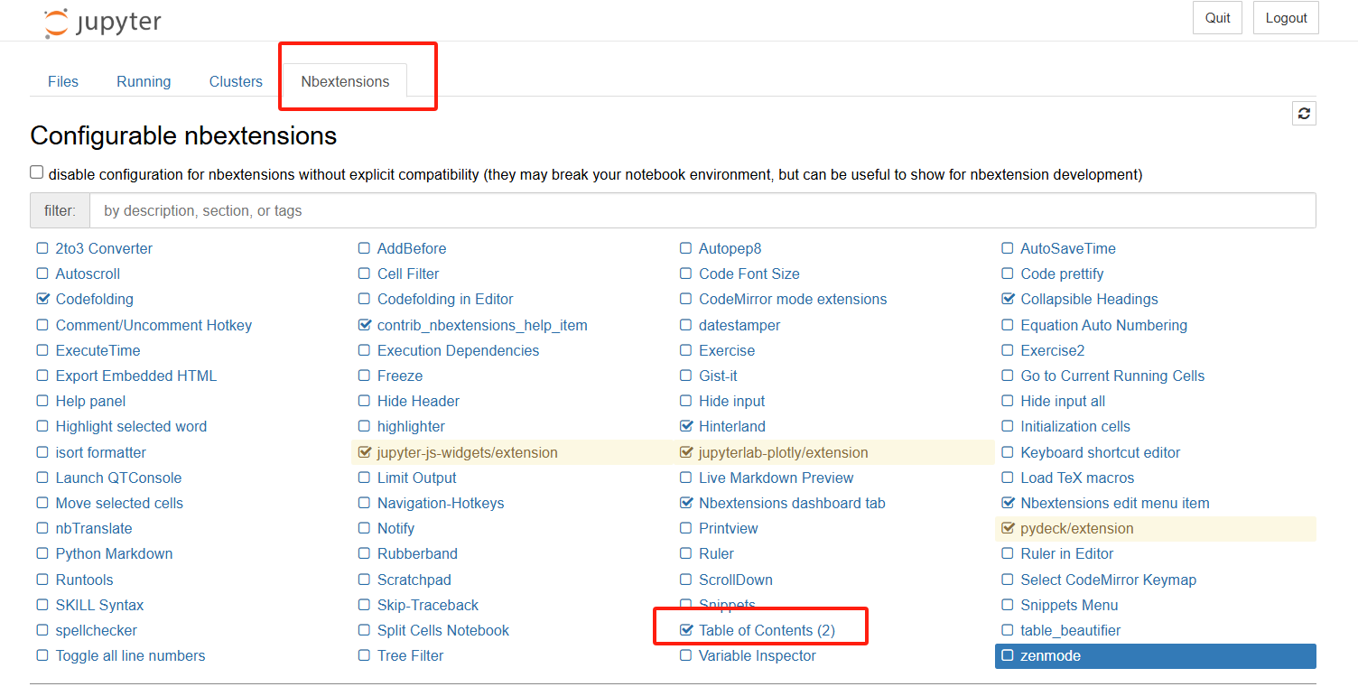Switch to the Running tab
Screen dimensions: 1358x696
tap(144, 81)
